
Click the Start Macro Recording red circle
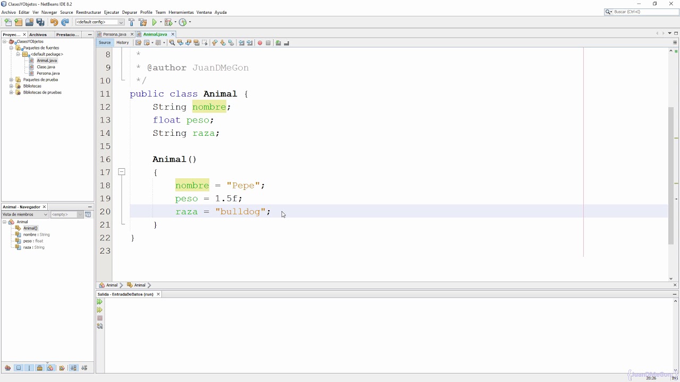tap(260, 43)
